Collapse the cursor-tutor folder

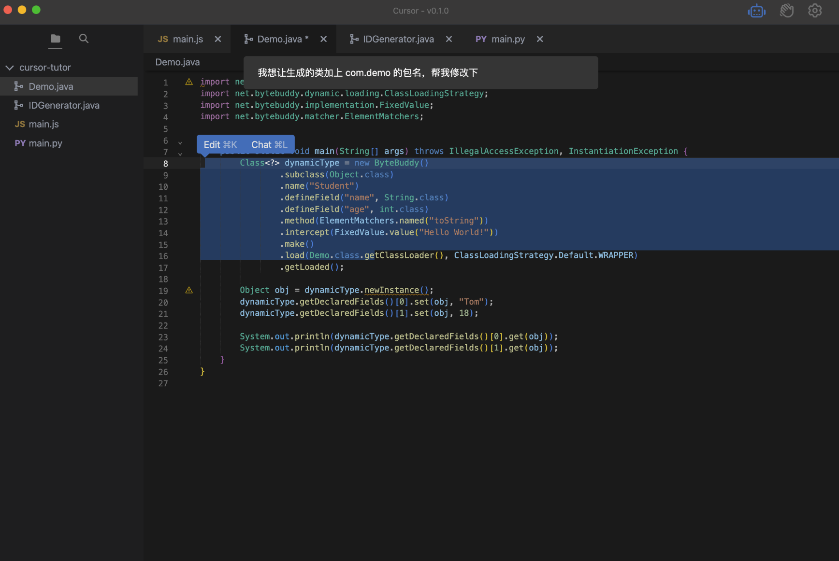(10, 68)
